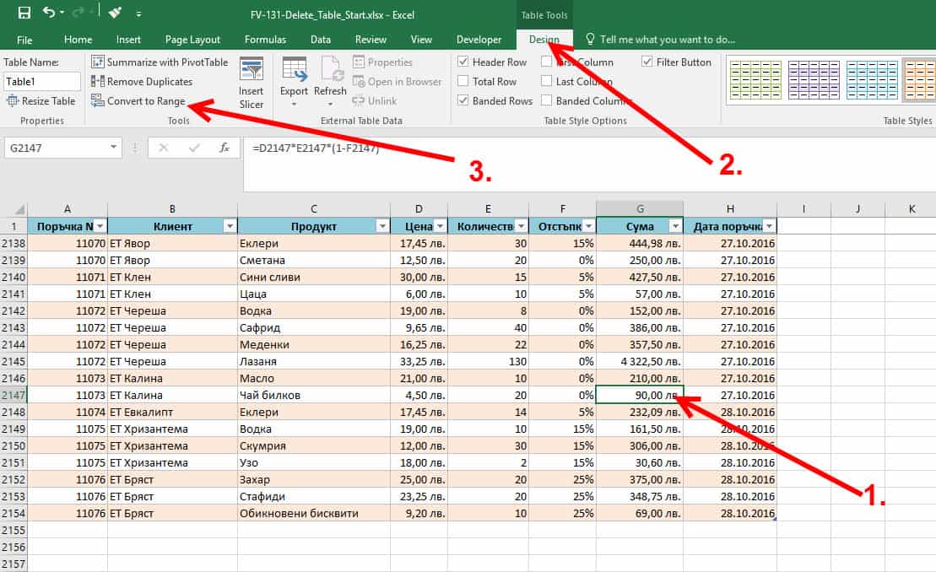Click the Save icon in title bar
936x572 pixels.
point(24,13)
